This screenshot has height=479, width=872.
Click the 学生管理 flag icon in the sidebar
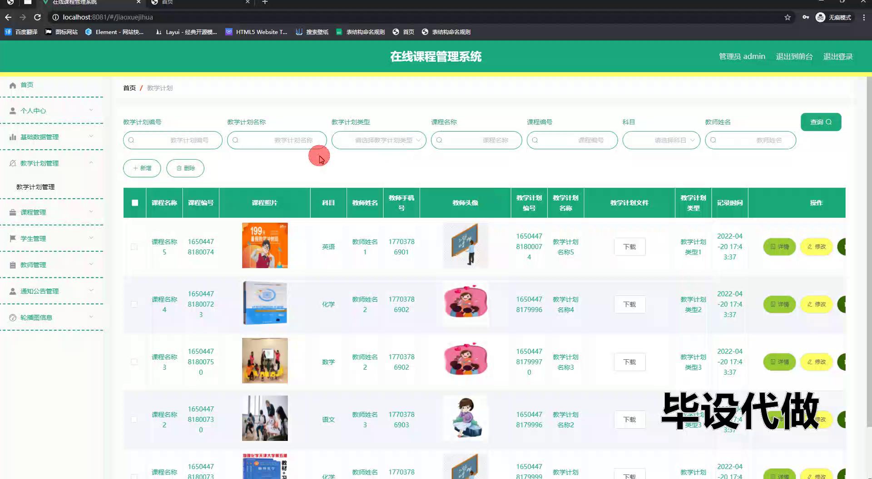pyautogui.click(x=13, y=239)
